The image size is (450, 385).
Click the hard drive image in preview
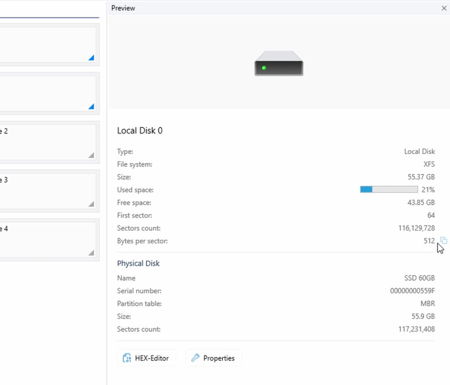[279, 63]
